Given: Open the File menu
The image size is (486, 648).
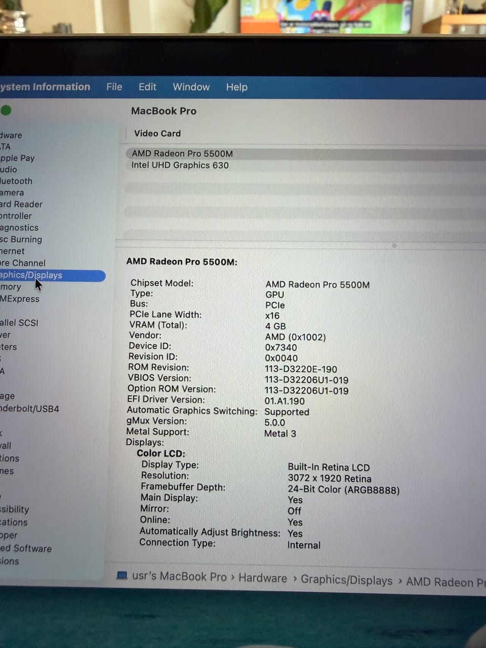Looking at the screenshot, I should coord(114,87).
